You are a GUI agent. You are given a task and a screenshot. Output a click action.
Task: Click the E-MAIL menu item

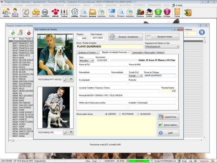tap(177, 5)
